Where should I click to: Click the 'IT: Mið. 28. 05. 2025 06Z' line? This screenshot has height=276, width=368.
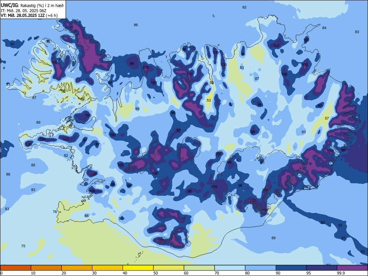click(x=23, y=11)
